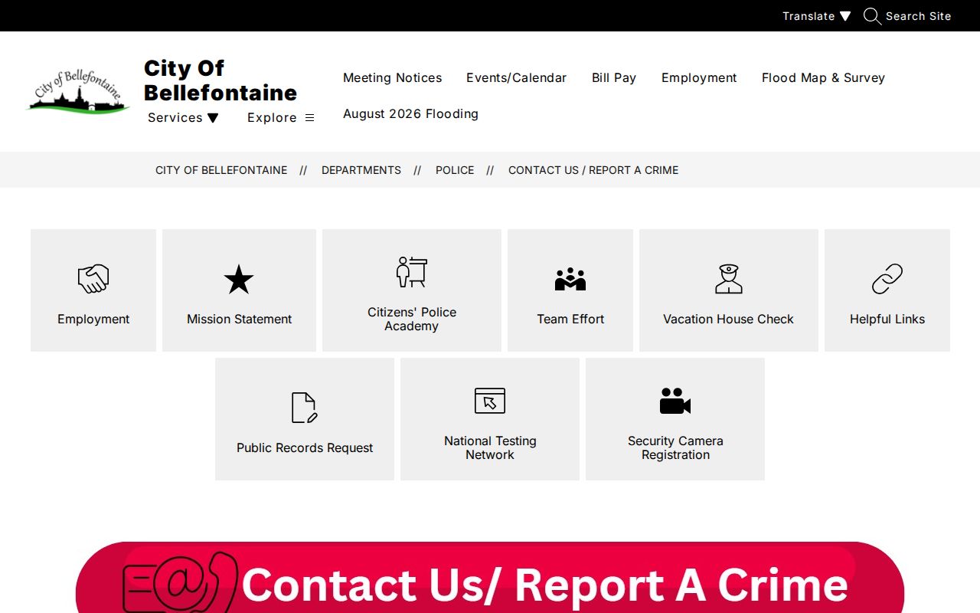Click the Citizens' Police Academy presenter icon

click(412, 272)
